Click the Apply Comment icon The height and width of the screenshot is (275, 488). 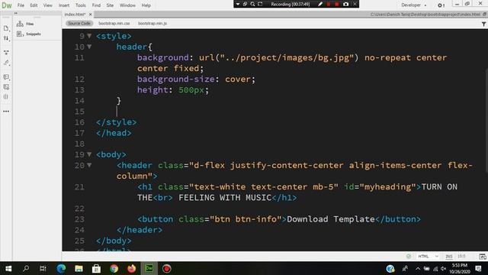click(x=6, y=77)
